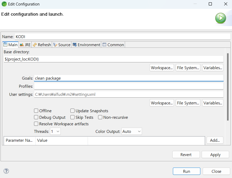Click the vertical scrollbar of the Main tab
232x178 pixels.
(x=228, y=87)
